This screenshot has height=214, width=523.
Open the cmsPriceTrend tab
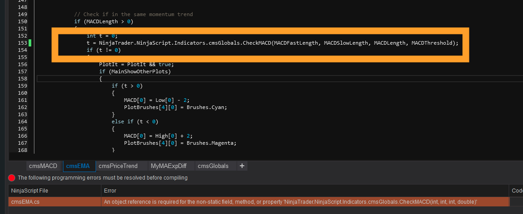point(118,166)
